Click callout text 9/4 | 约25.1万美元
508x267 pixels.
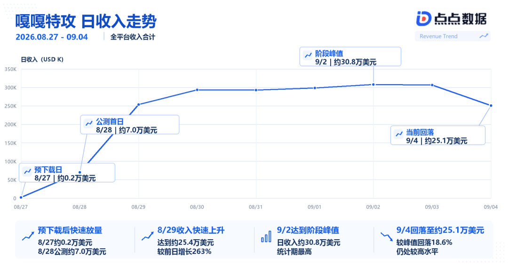[437, 141]
